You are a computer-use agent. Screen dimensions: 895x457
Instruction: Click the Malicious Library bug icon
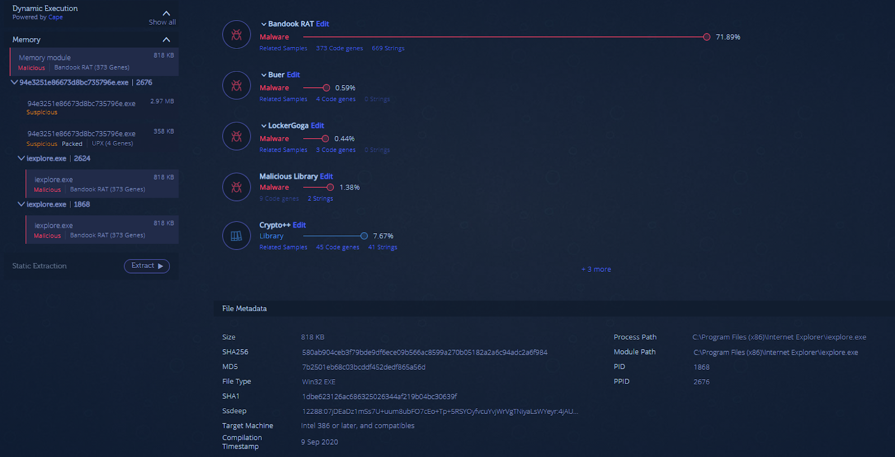tap(237, 187)
